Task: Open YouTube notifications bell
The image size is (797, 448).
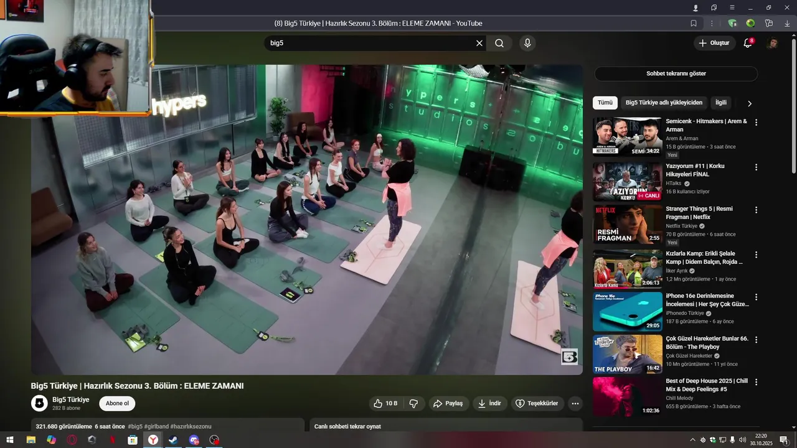Action: click(748, 43)
